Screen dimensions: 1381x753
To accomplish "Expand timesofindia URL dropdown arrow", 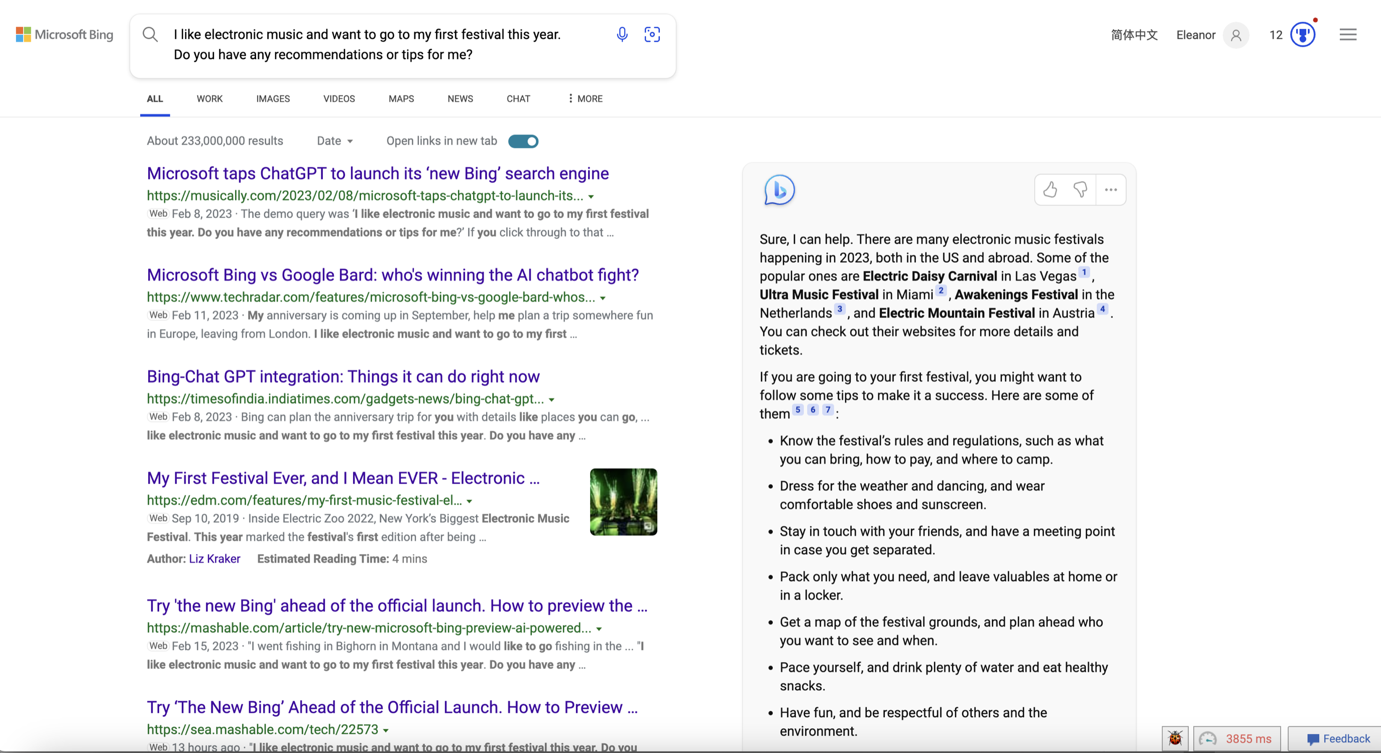I will 551,400.
